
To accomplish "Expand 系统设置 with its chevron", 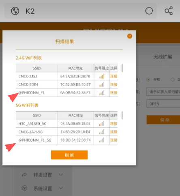I will [x=61, y=188].
